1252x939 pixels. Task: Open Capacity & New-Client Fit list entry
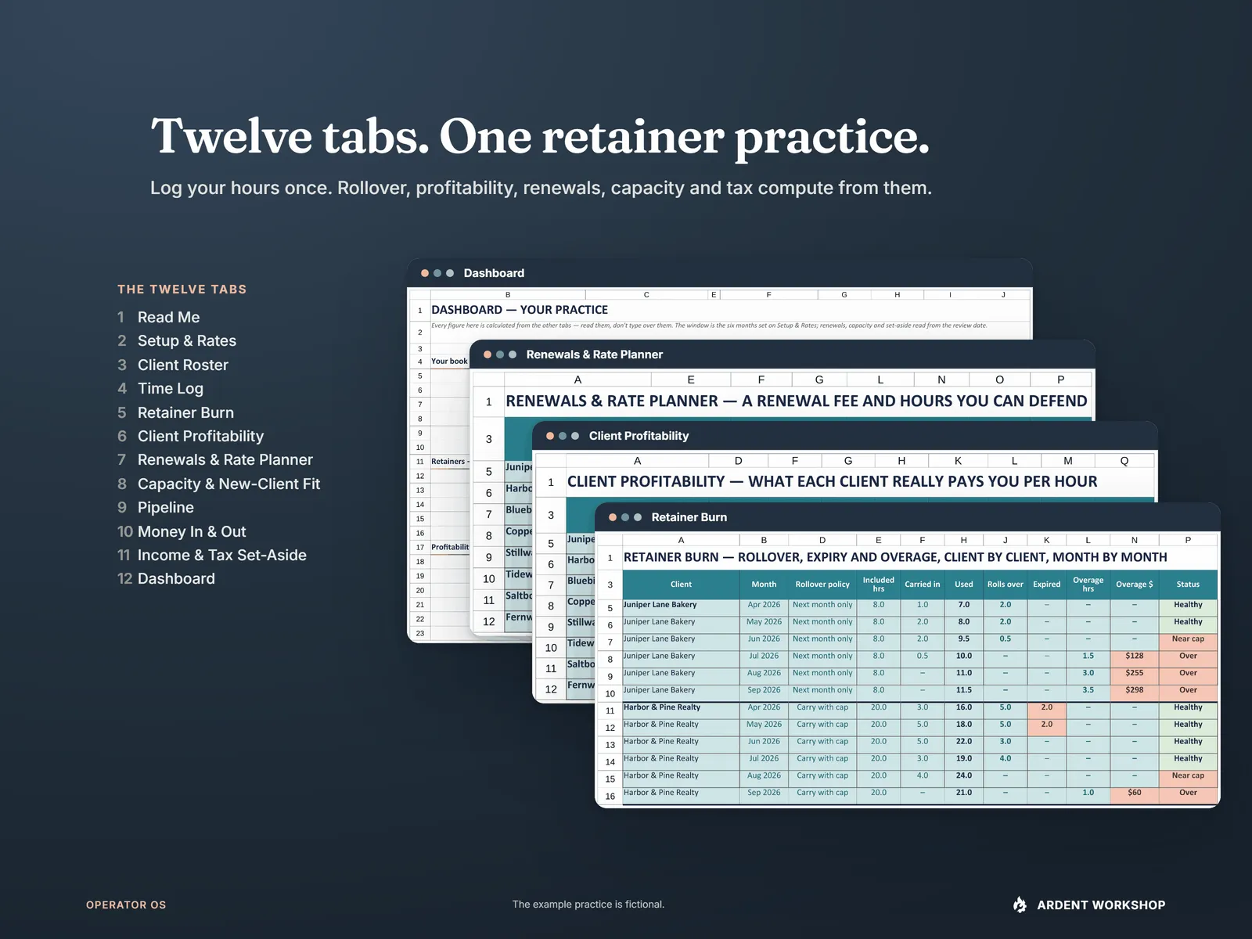[x=228, y=484]
